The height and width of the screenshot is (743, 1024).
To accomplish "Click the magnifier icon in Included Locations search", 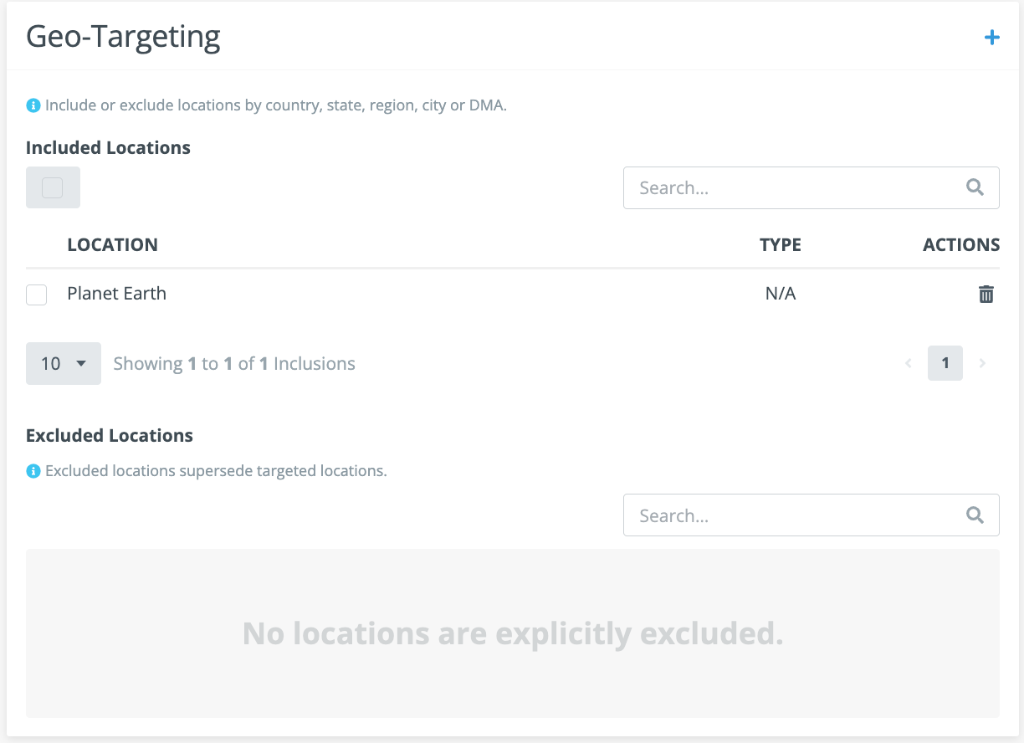I will coord(975,187).
